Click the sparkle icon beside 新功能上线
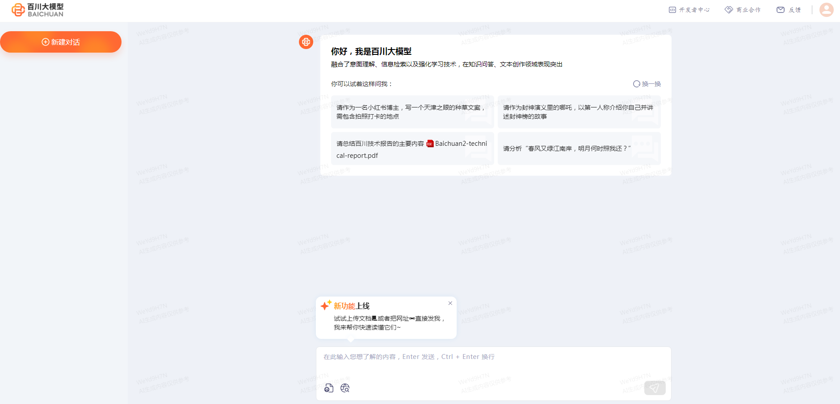This screenshot has height=404, width=840. pyautogui.click(x=326, y=305)
